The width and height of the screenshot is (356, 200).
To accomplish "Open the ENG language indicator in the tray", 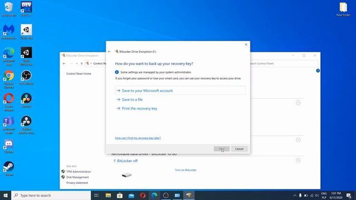I will 324,195.
